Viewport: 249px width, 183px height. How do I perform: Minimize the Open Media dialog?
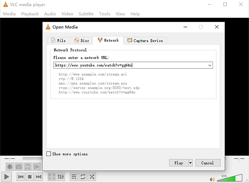click(185, 27)
